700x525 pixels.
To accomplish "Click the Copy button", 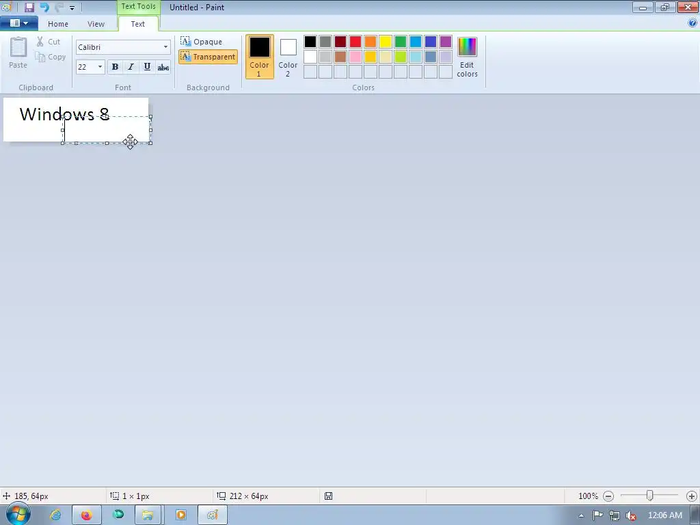I will click(x=51, y=57).
